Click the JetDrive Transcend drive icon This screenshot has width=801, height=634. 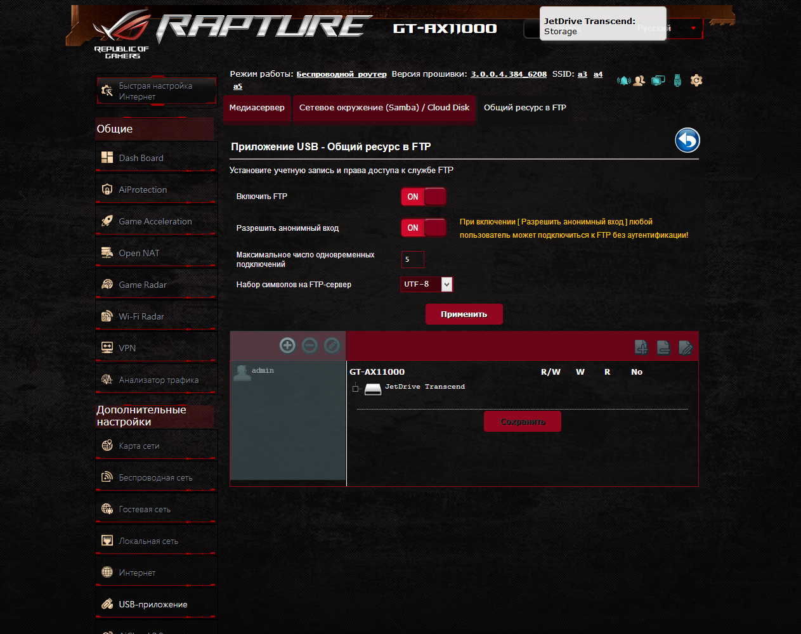coord(373,389)
